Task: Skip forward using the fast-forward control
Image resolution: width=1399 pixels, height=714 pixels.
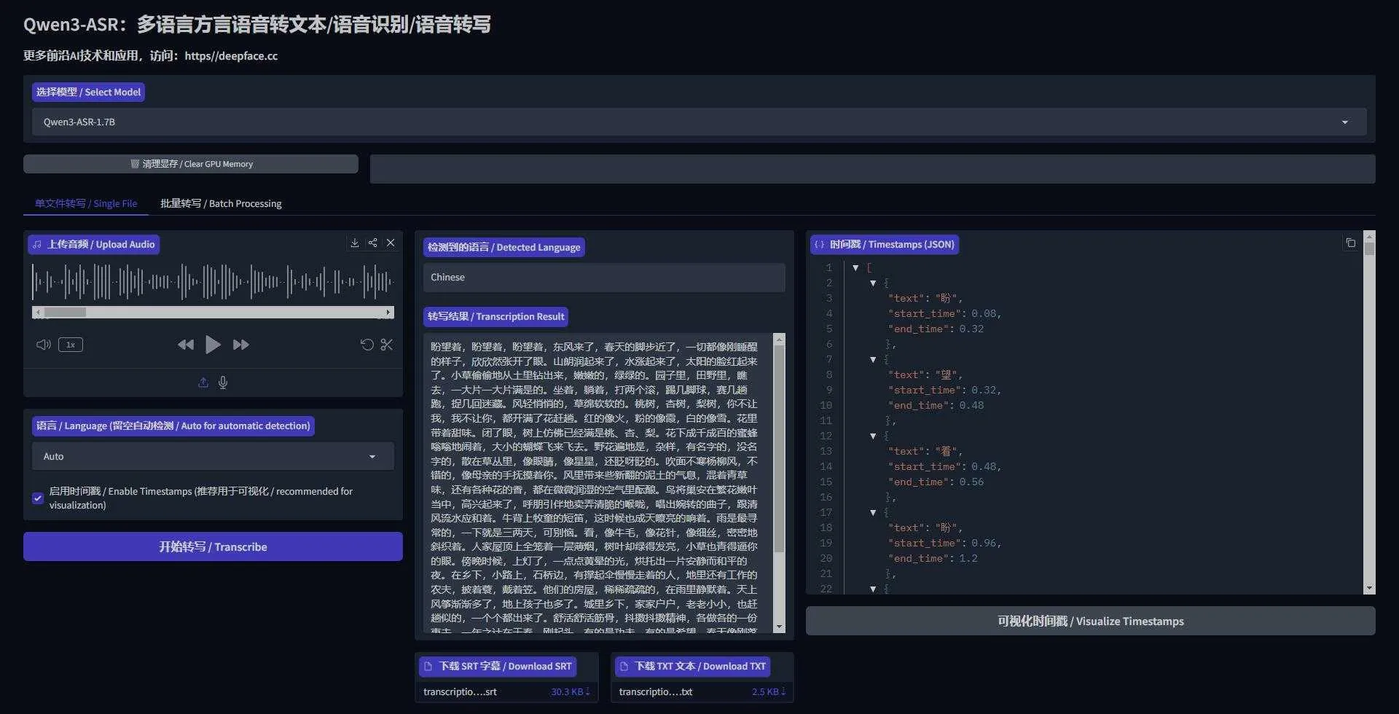Action: (x=240, y=345)
